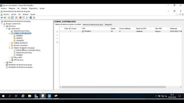Click the red X Delete icon

point(20,18)
